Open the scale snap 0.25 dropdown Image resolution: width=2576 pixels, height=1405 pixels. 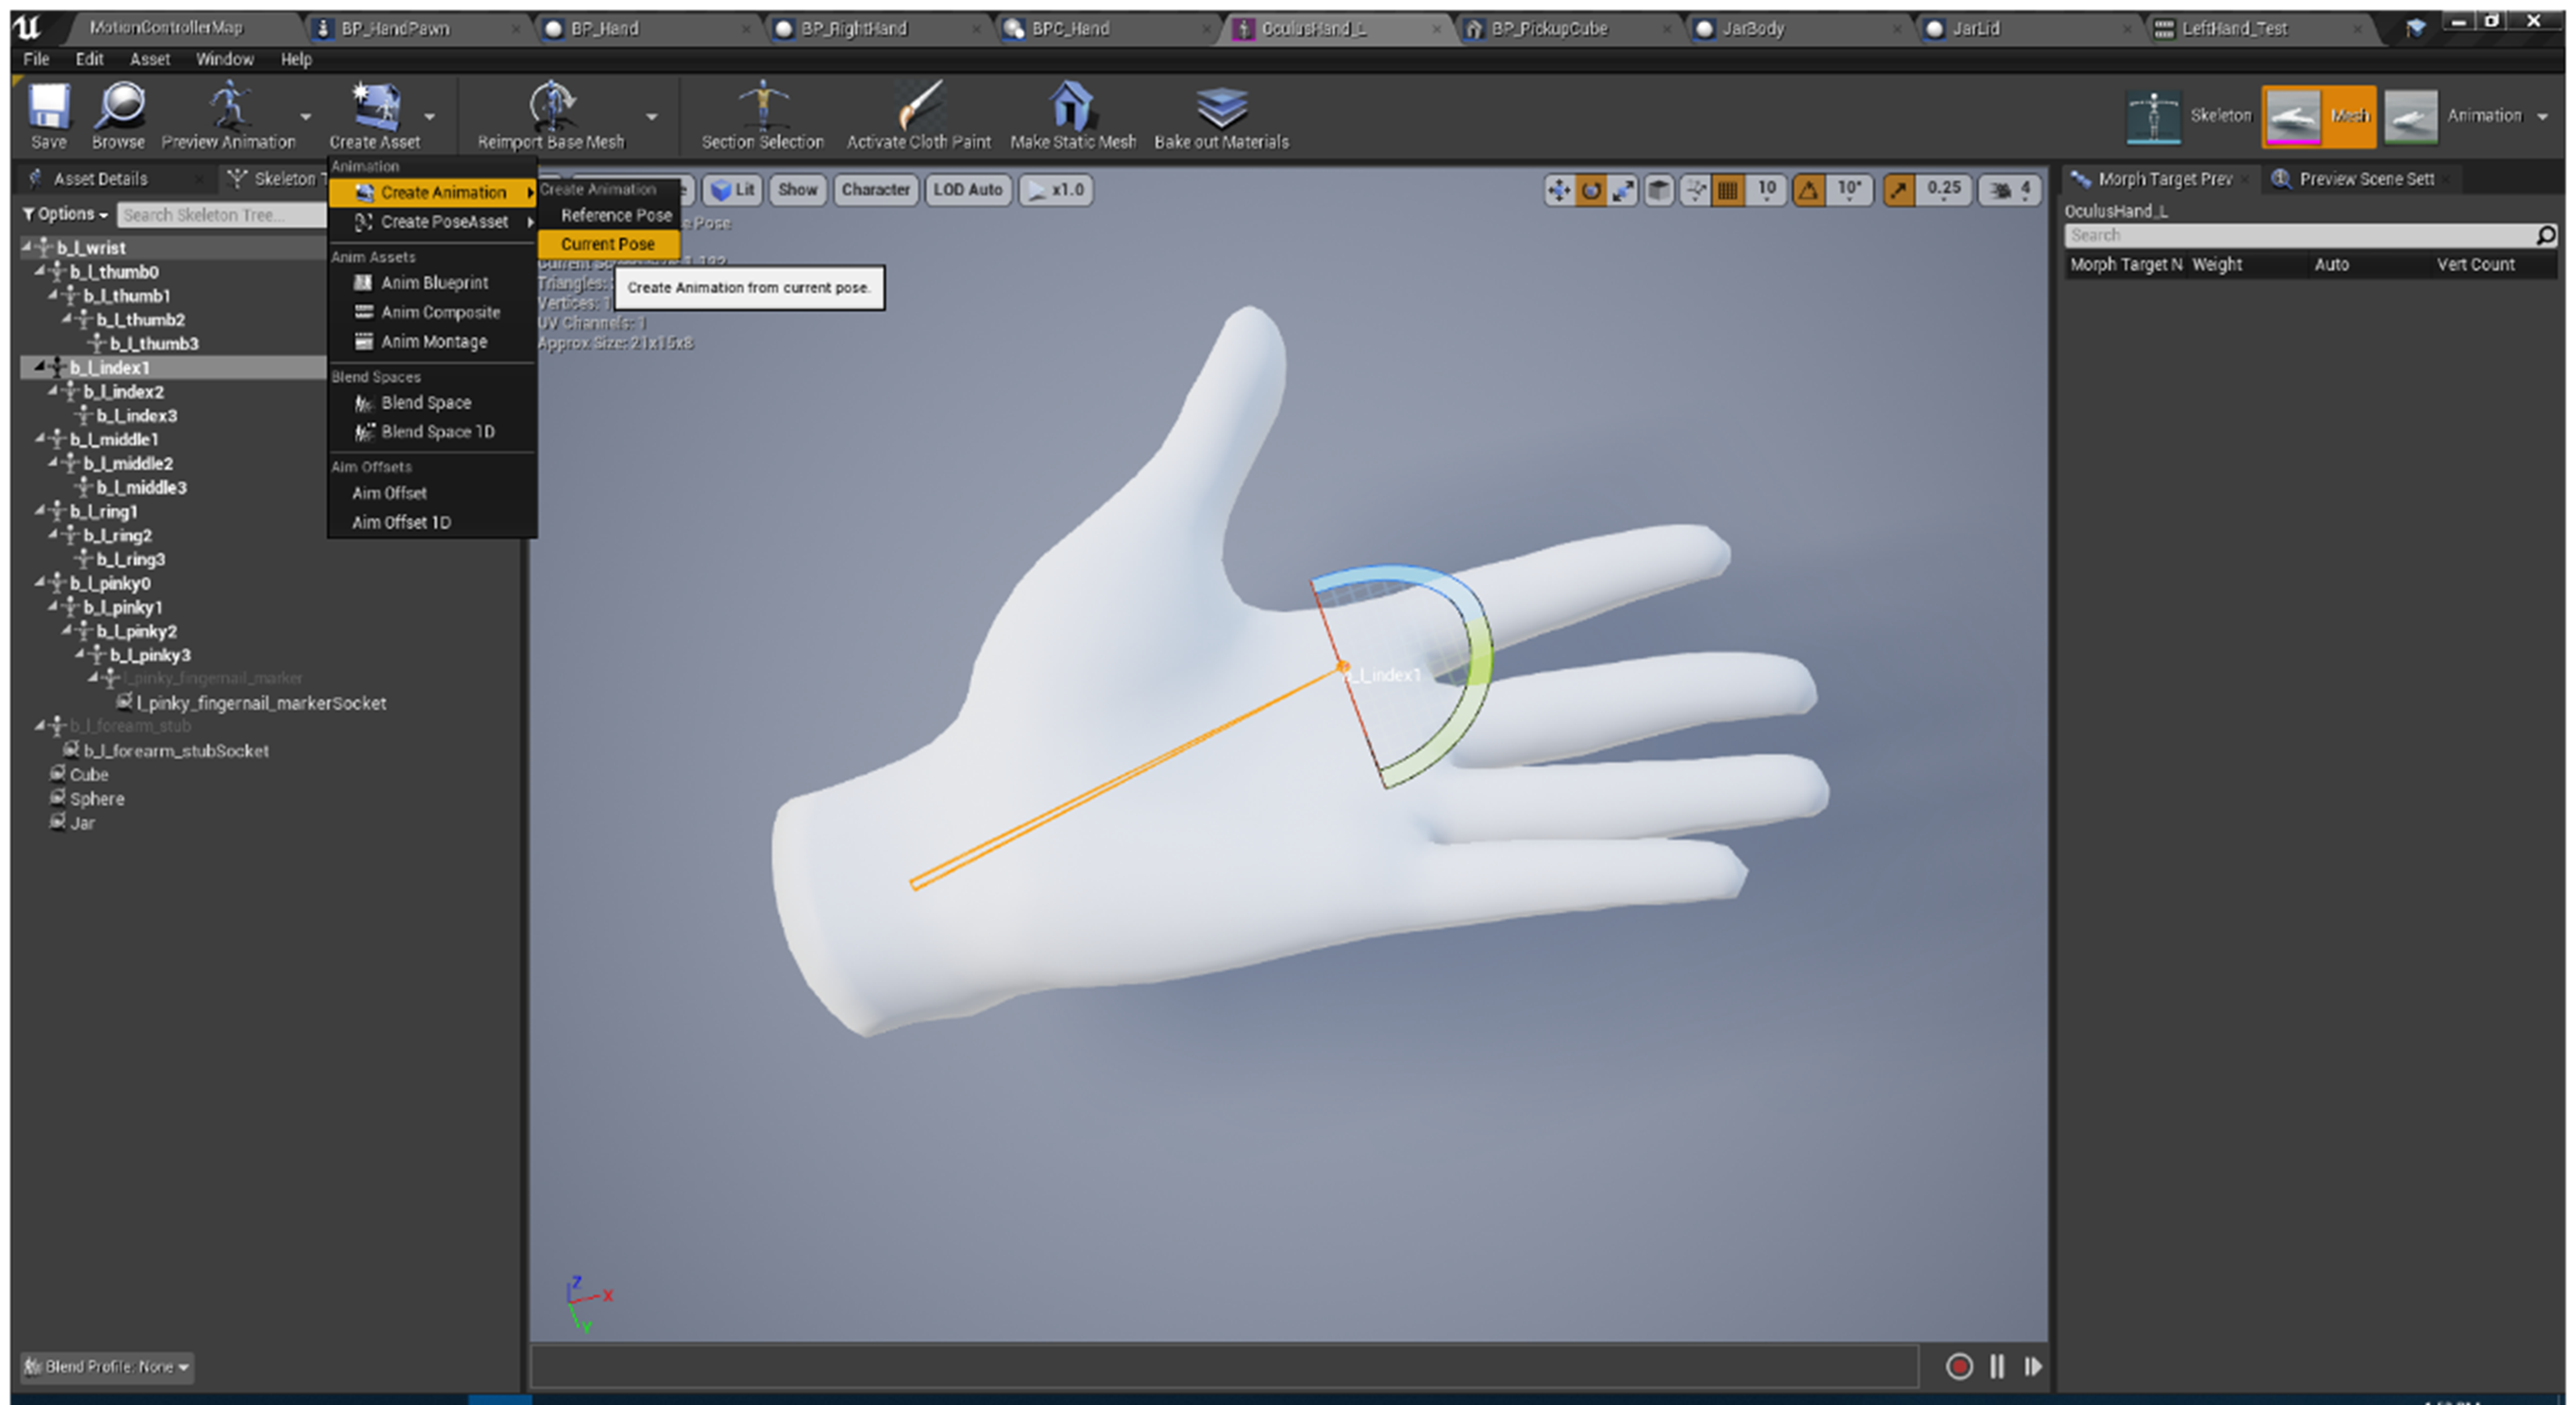tap(1944, 190)
